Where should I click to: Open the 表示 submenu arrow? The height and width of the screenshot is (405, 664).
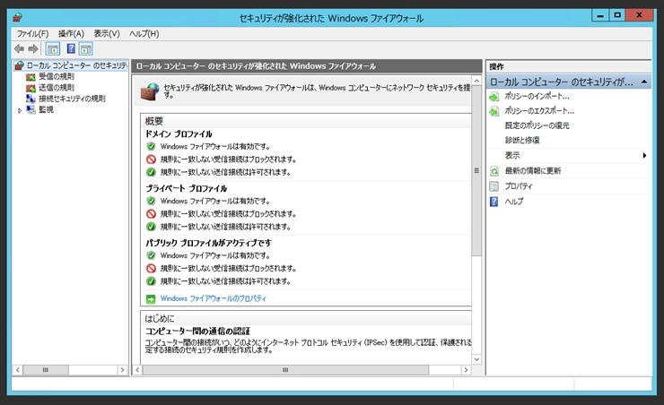644,156
